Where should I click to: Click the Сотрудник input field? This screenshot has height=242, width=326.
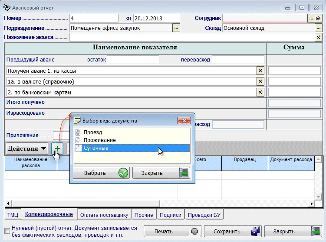(265, 19)
